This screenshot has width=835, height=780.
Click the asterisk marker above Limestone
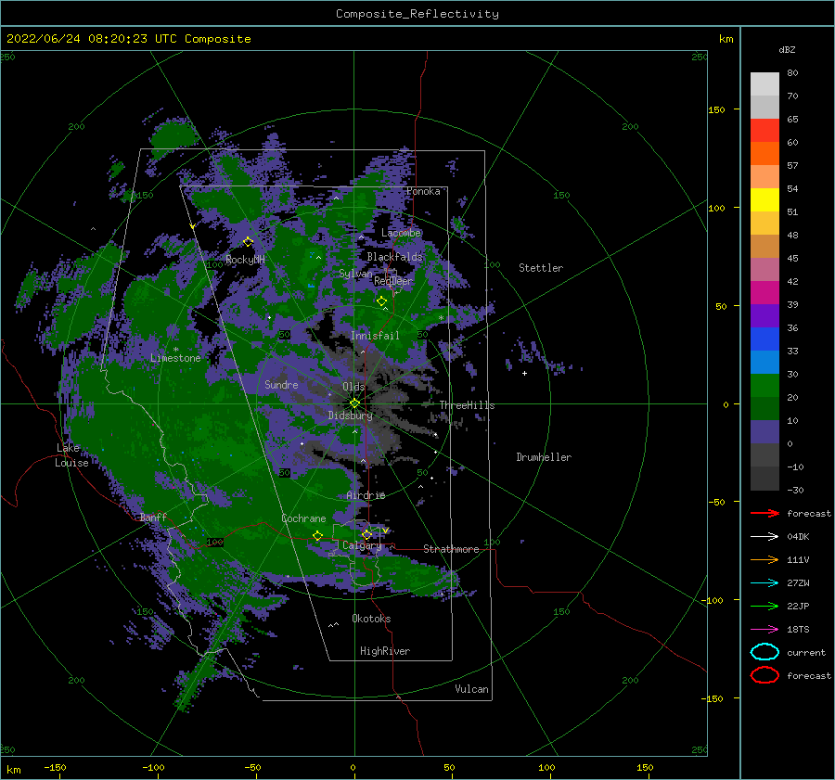point(175,350)
